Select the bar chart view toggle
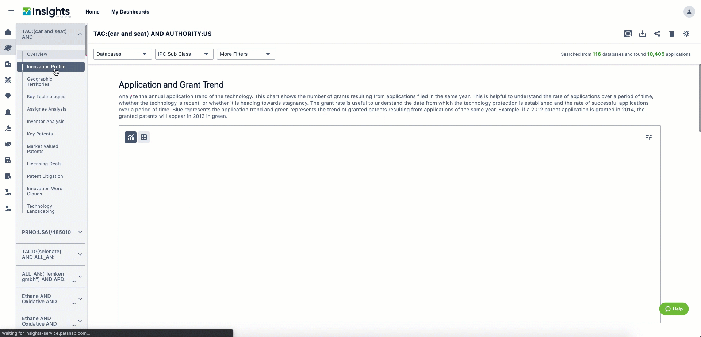Viewport: 701px width, 337px height. pos(130,137)
